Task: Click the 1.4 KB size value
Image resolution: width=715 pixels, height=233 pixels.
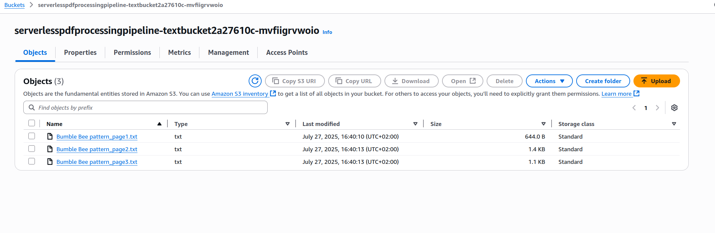Action: (537, 149)
